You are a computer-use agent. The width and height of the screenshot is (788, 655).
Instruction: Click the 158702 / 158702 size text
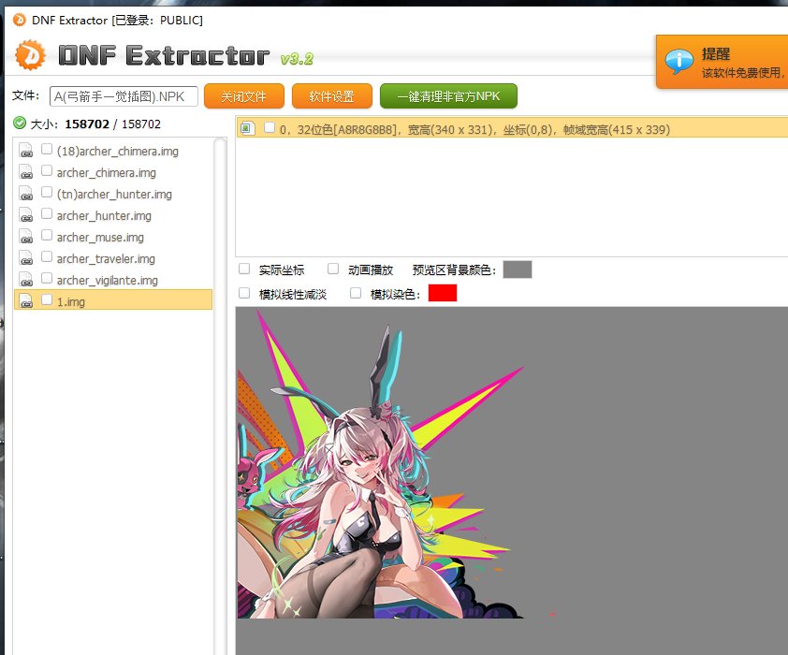click(x=112, y=124)
